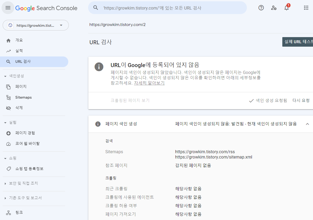Viewport: 313px width, 220px height.
Task: Click the plus circle icon beside 페이지 경험
Action: [8, 133]
